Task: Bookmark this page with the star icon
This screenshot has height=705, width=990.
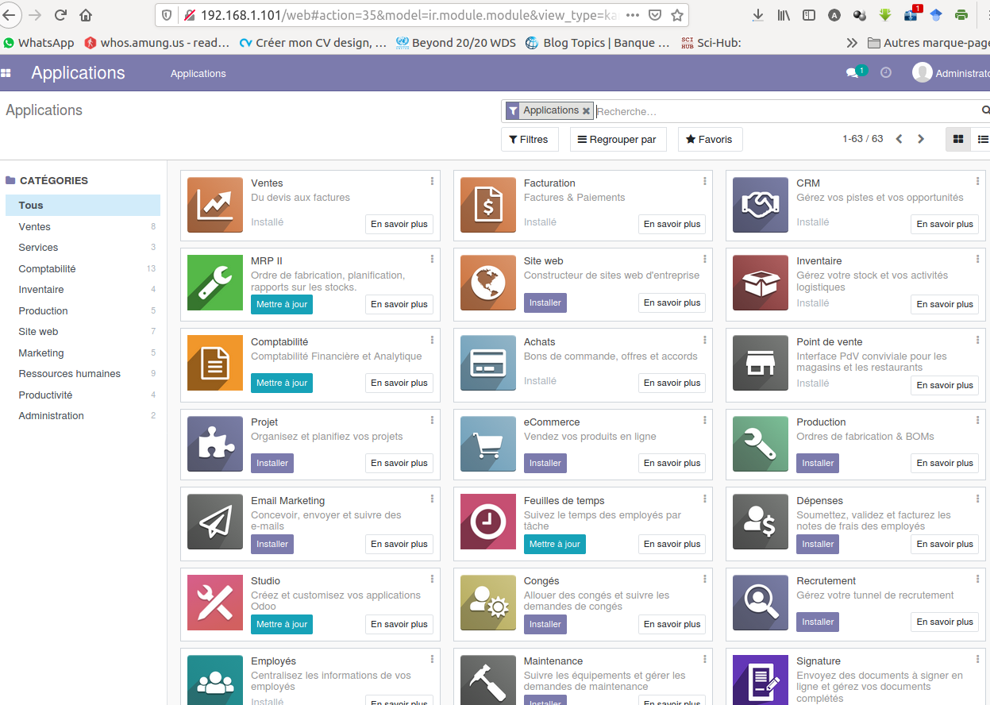Action: (676, 15)
